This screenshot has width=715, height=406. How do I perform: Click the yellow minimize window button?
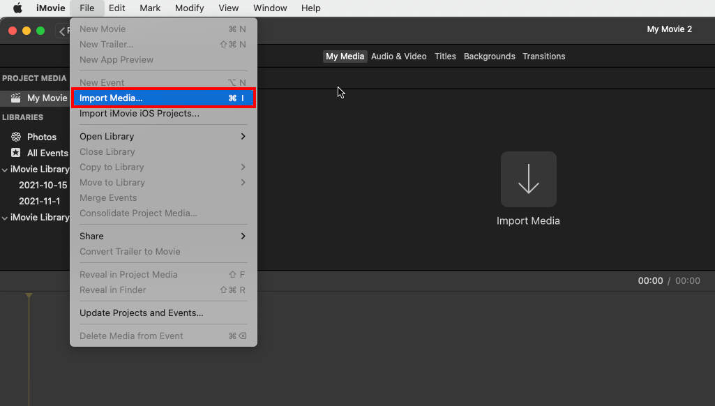(27, 31)
